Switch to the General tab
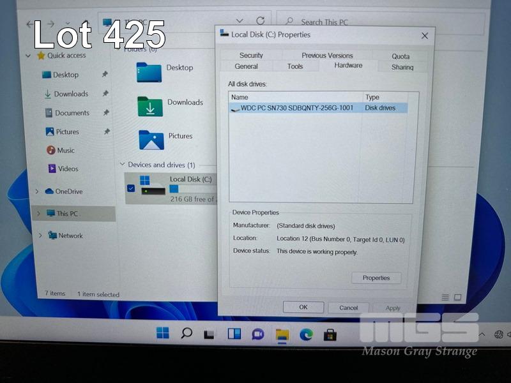 (x=246, y=66)
